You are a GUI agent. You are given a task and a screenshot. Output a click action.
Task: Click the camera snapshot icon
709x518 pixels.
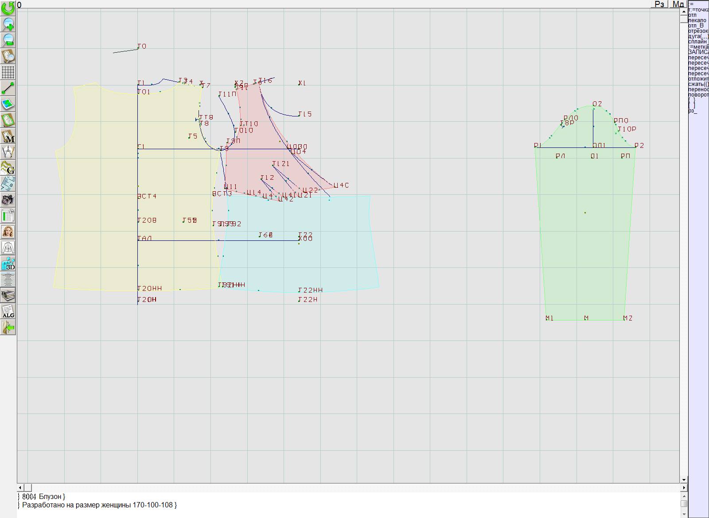[x=8, y=200]
